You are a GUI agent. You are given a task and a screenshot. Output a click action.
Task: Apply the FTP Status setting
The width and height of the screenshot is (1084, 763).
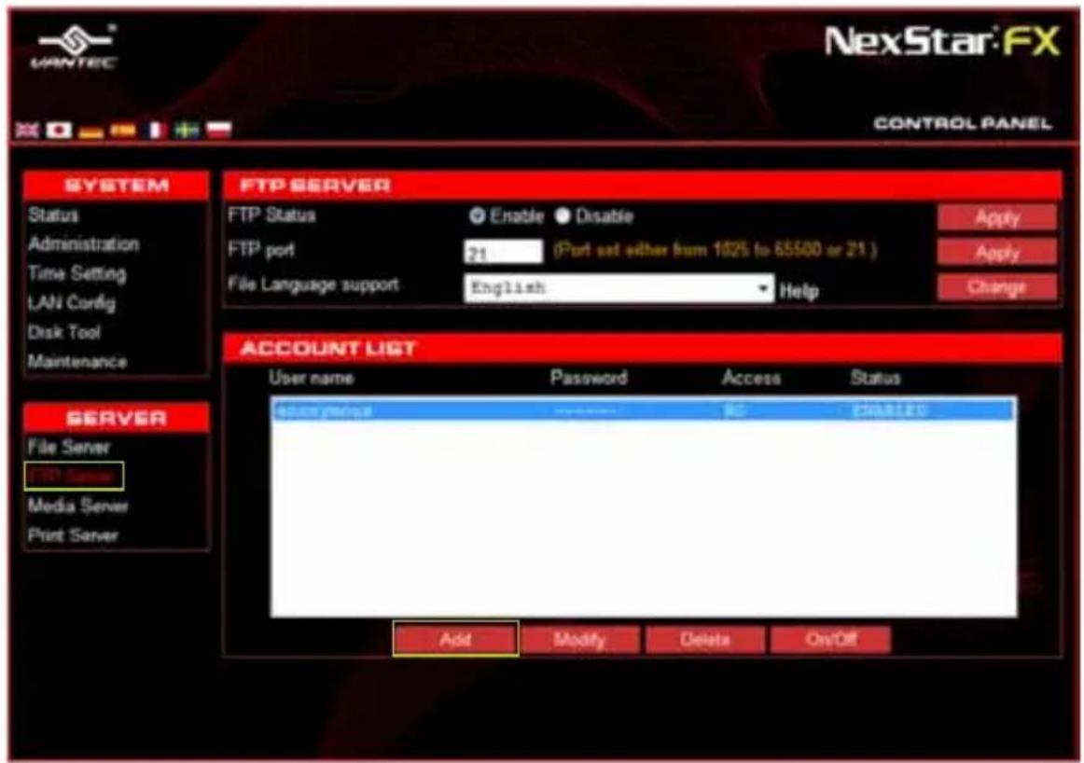(997, 217)
